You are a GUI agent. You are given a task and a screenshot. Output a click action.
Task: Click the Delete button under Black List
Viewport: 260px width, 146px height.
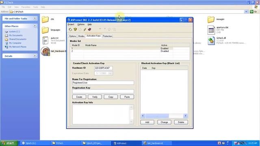click(x=181, y=122)
